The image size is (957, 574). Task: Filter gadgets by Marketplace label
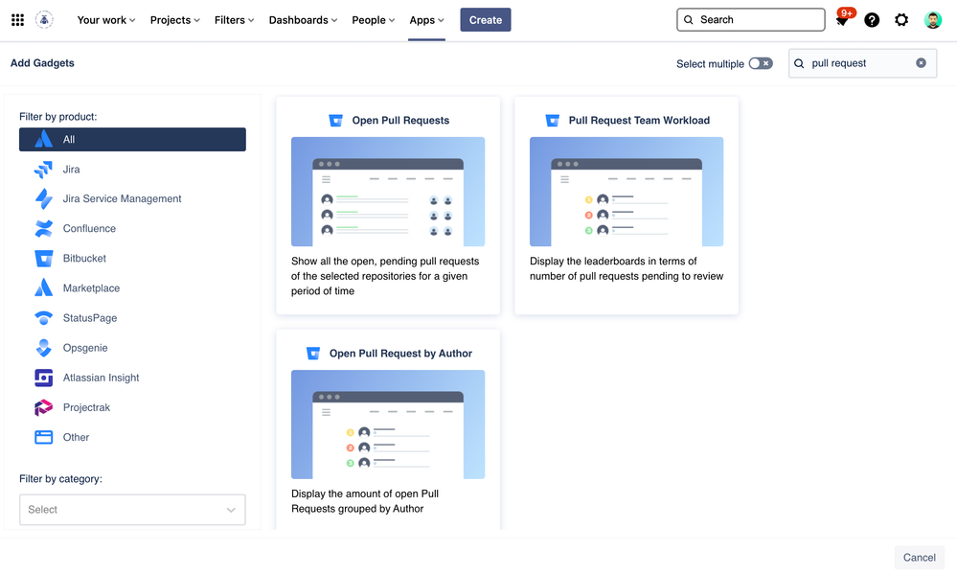pyautogui.click(x=91, y=288)
